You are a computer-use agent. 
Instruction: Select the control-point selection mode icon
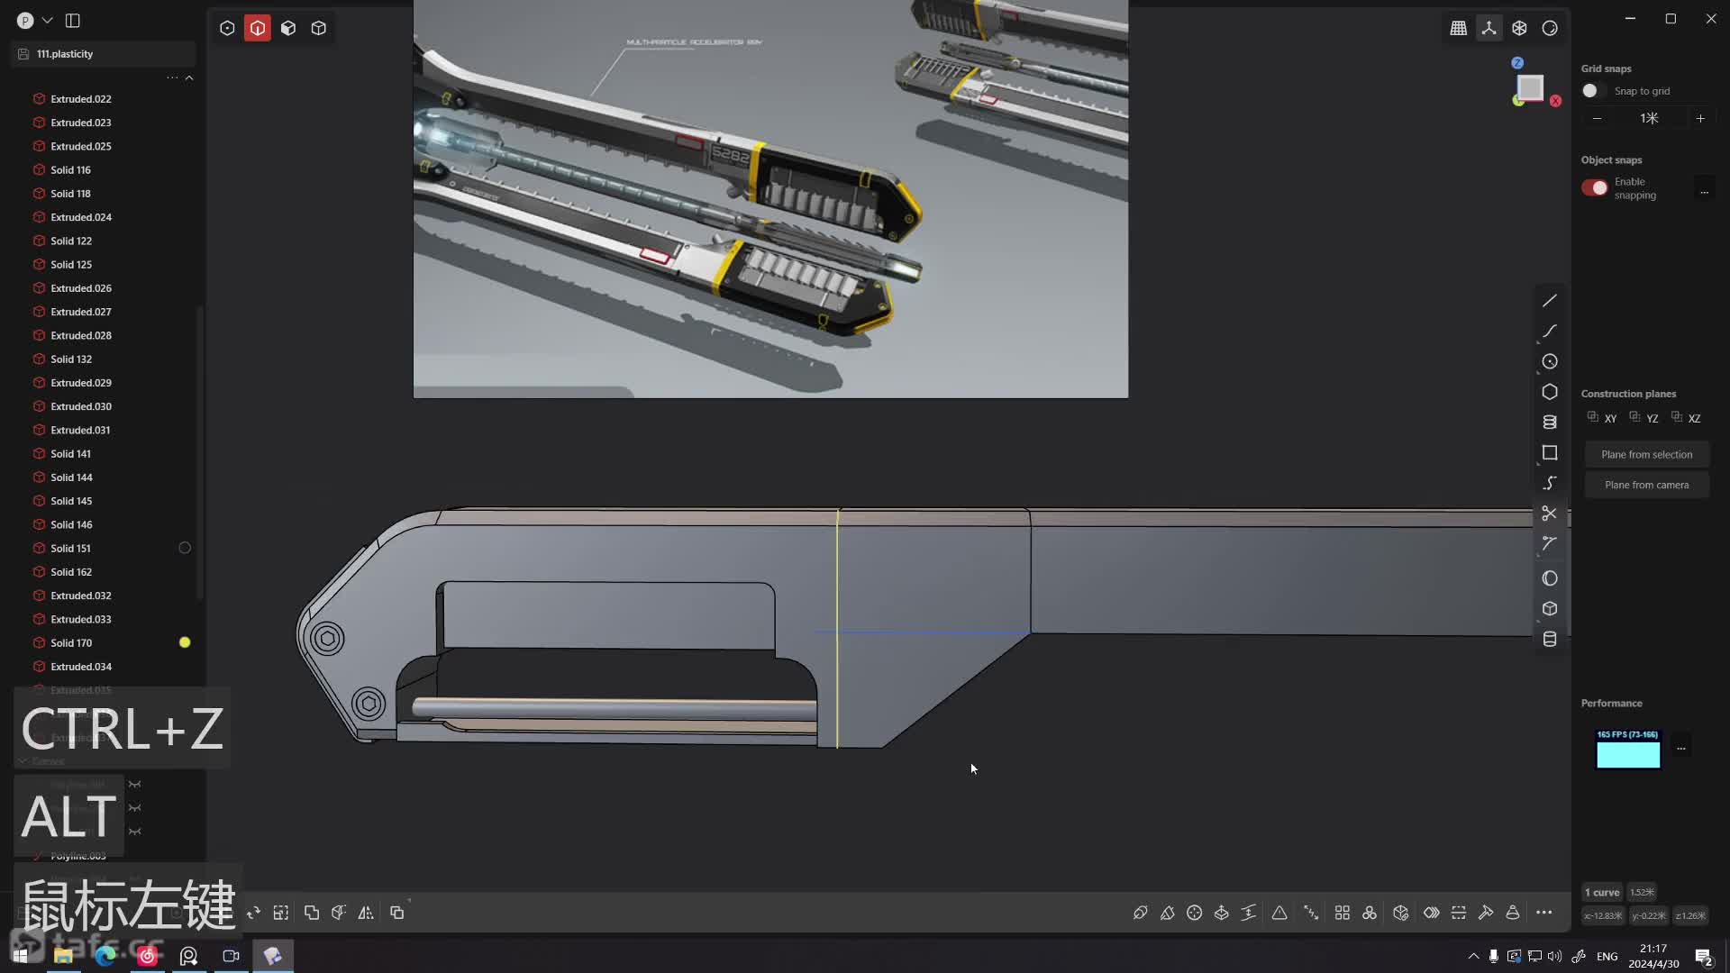click(227, 28)
